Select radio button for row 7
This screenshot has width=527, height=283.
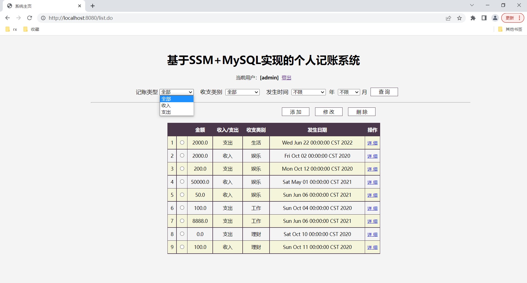tap(182, 221)
